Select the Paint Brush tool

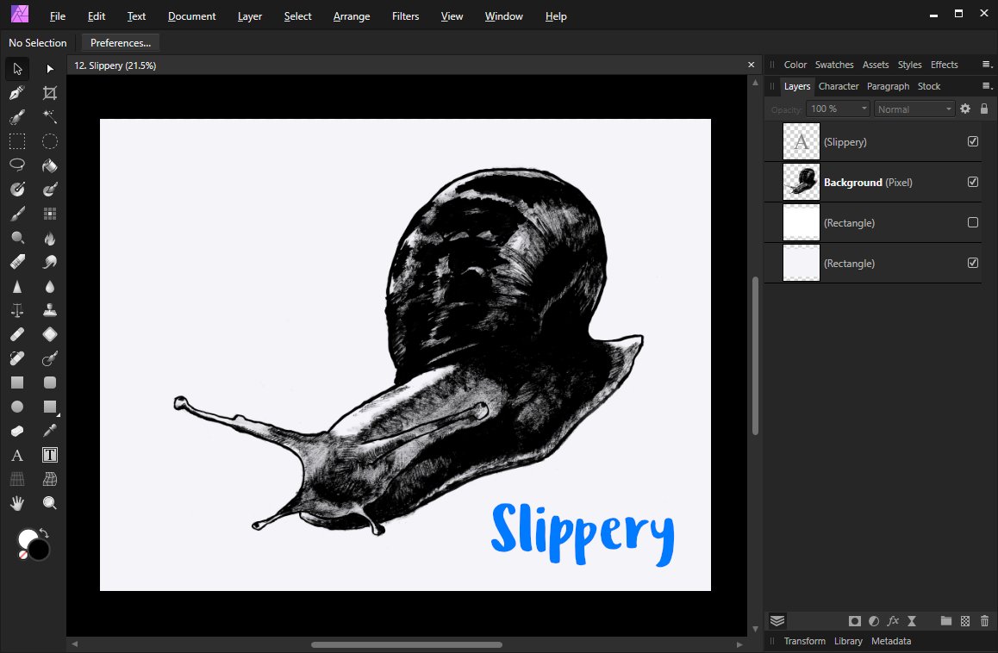pyautogui.click(x=17, y=214)
